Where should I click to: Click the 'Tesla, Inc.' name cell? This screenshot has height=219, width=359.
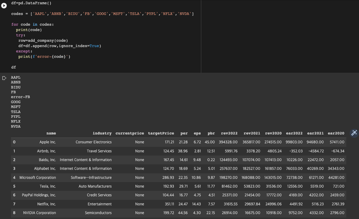48,186
